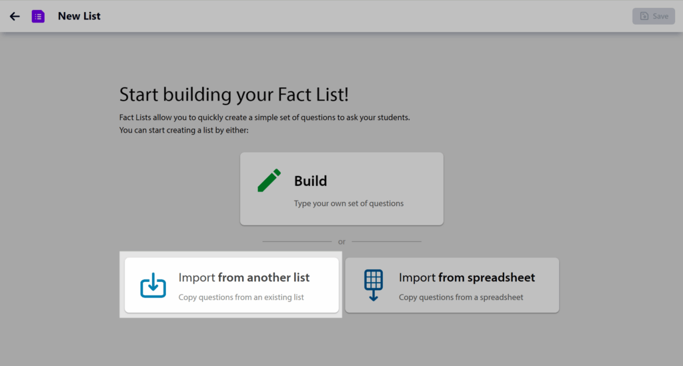The height and width of the screenshot is (366, 683).
Task: Choose Import from spreadsheet
Action: [x=452, y=285]
